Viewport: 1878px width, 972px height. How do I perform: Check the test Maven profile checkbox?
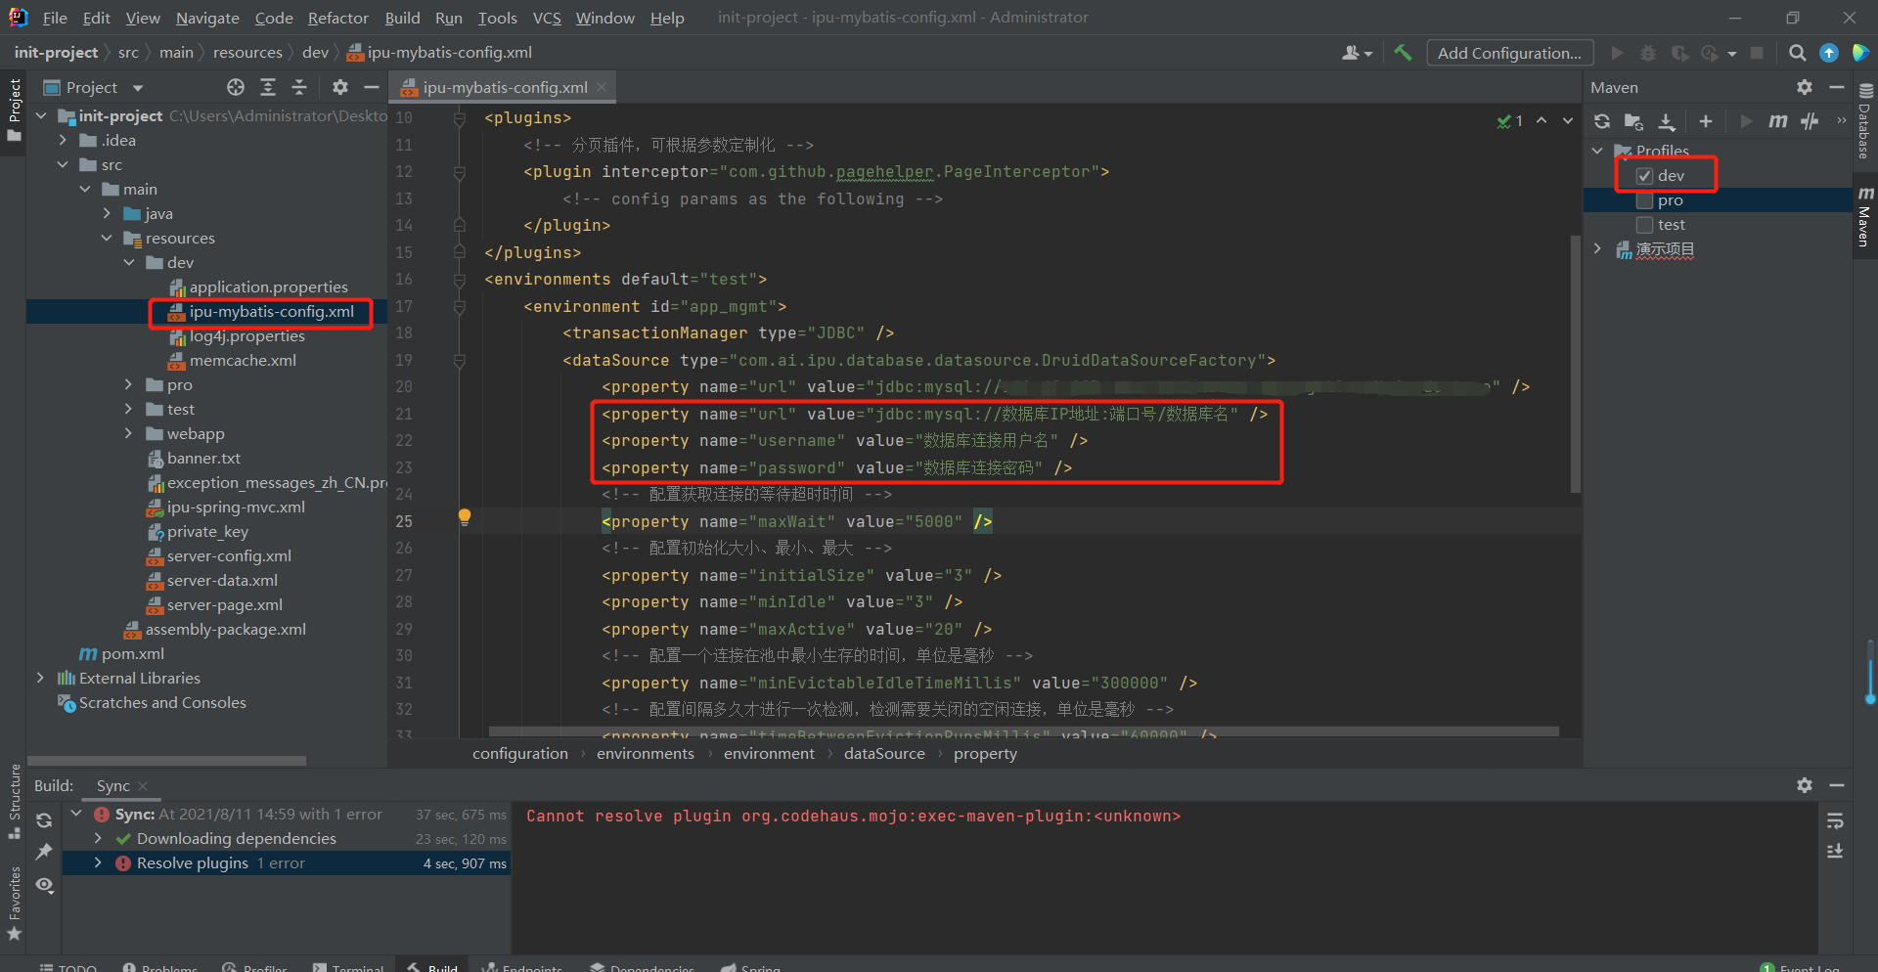click(1645, 225)
